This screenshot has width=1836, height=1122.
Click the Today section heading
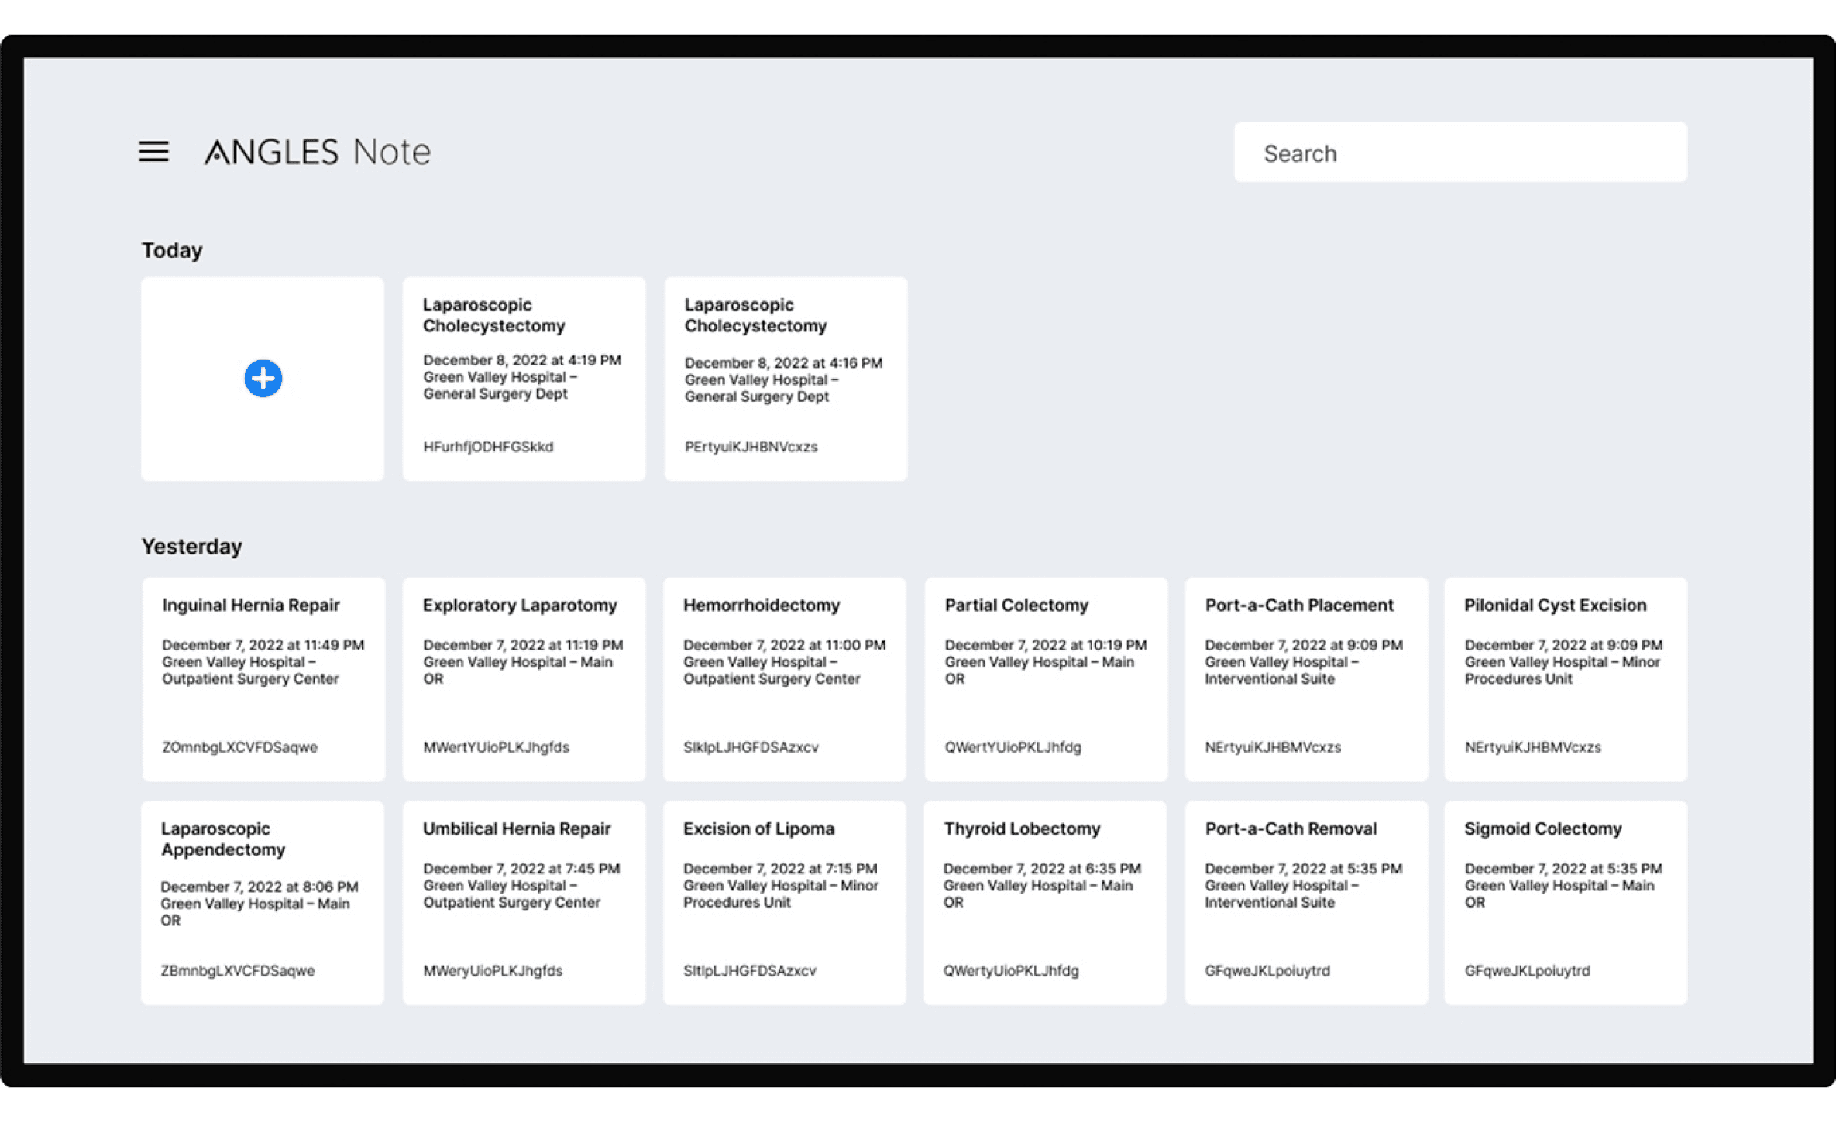[x=172, y=250]
